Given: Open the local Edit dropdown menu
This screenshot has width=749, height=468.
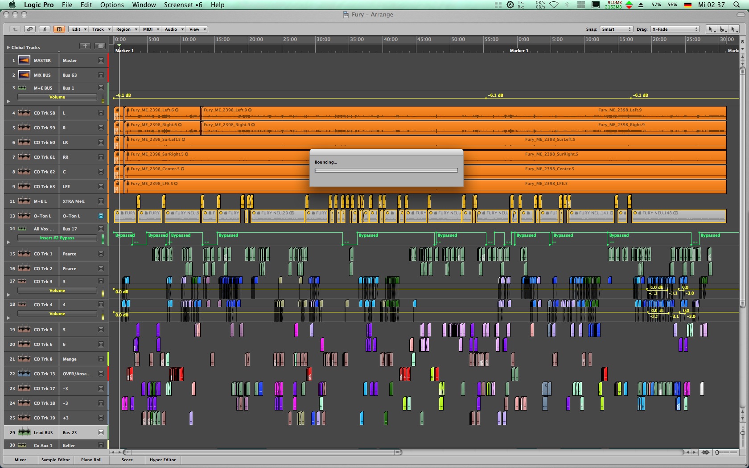Looking at the screenshot, I should point(79,29).
